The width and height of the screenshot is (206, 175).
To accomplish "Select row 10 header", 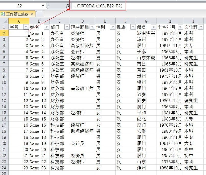I will (4, 82).
